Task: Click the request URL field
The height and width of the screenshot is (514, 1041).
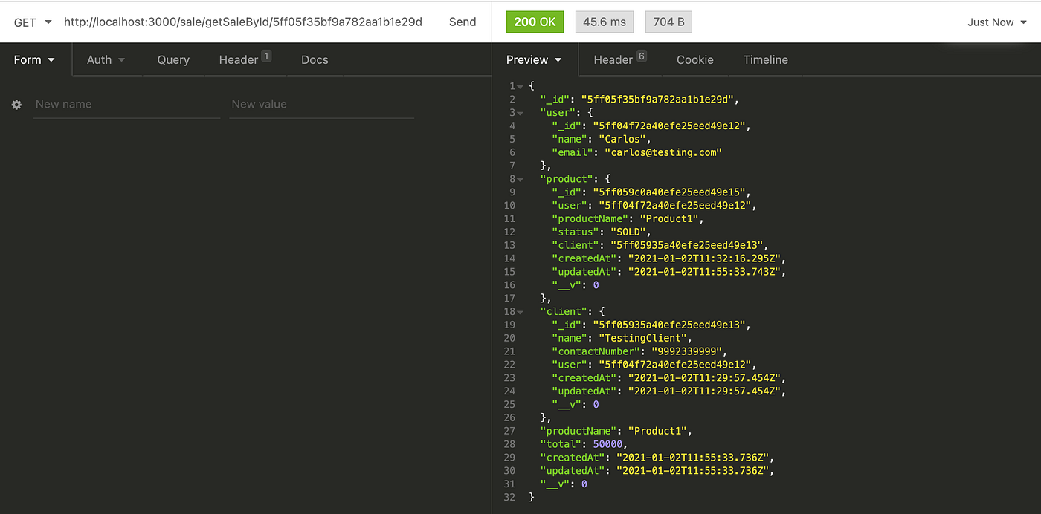Action: point(245,22)
